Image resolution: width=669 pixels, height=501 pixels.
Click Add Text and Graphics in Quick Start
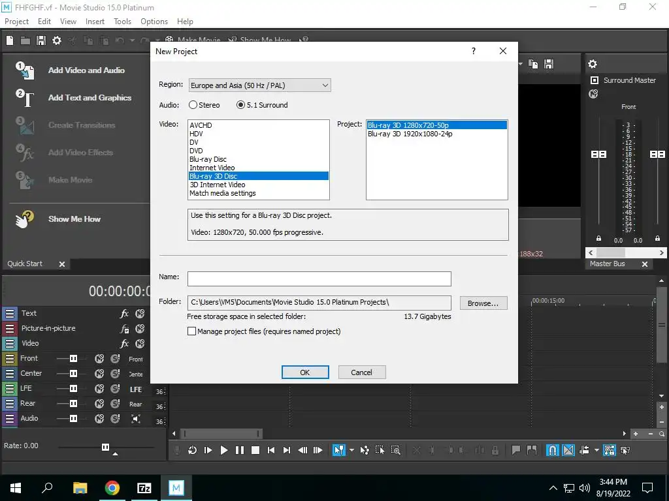point(90,98)
